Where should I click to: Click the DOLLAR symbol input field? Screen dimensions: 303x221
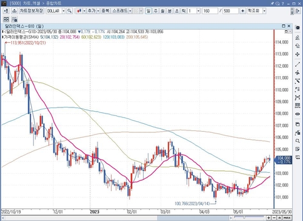(54, 11)
